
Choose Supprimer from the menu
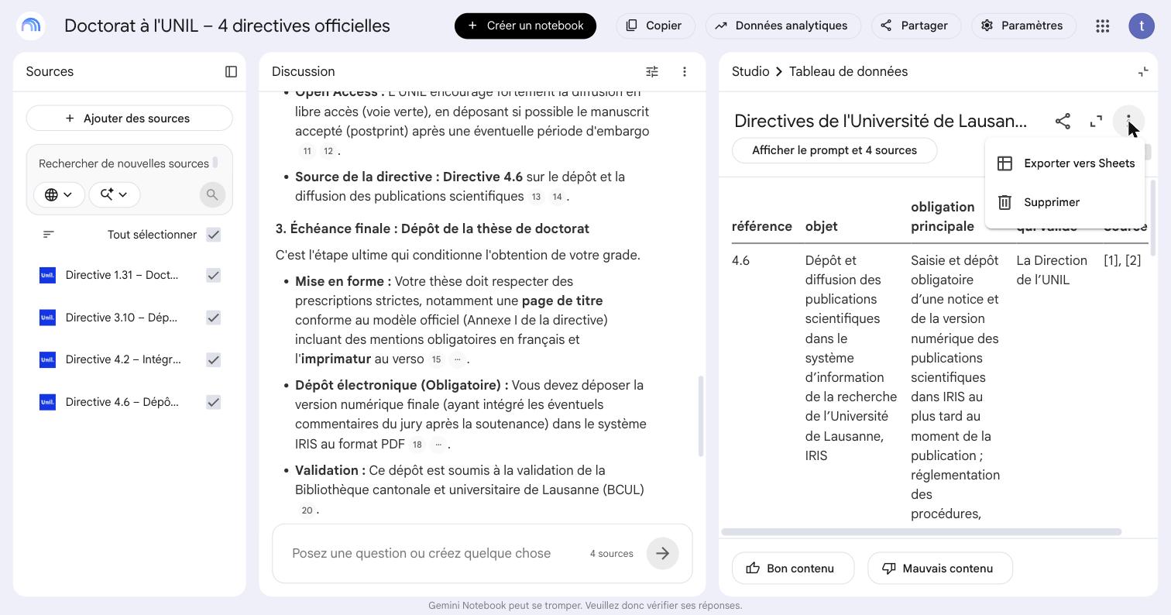1065,202
